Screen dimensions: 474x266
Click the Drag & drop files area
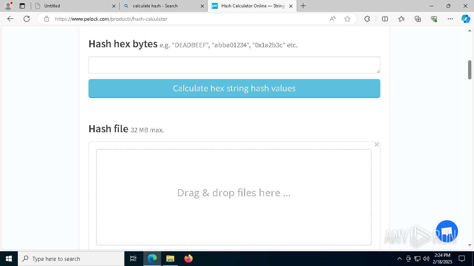[x=234, y=197]
